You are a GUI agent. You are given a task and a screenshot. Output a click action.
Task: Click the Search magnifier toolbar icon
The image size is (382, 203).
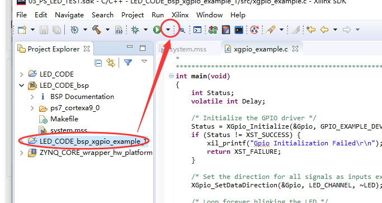pos(182,30)
